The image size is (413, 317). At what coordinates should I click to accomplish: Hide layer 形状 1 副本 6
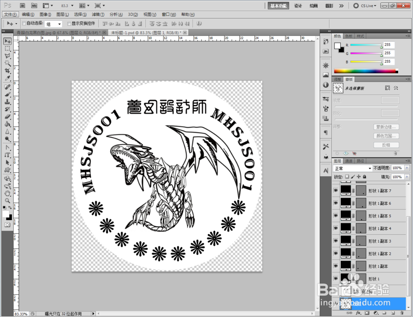(335, 203)
